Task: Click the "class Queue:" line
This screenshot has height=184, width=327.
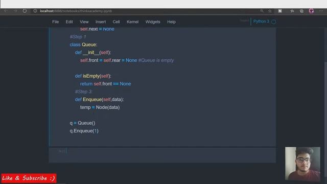Action: (83, 44)
